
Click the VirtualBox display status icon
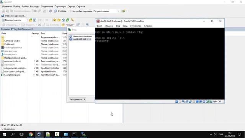click(197, 102)
